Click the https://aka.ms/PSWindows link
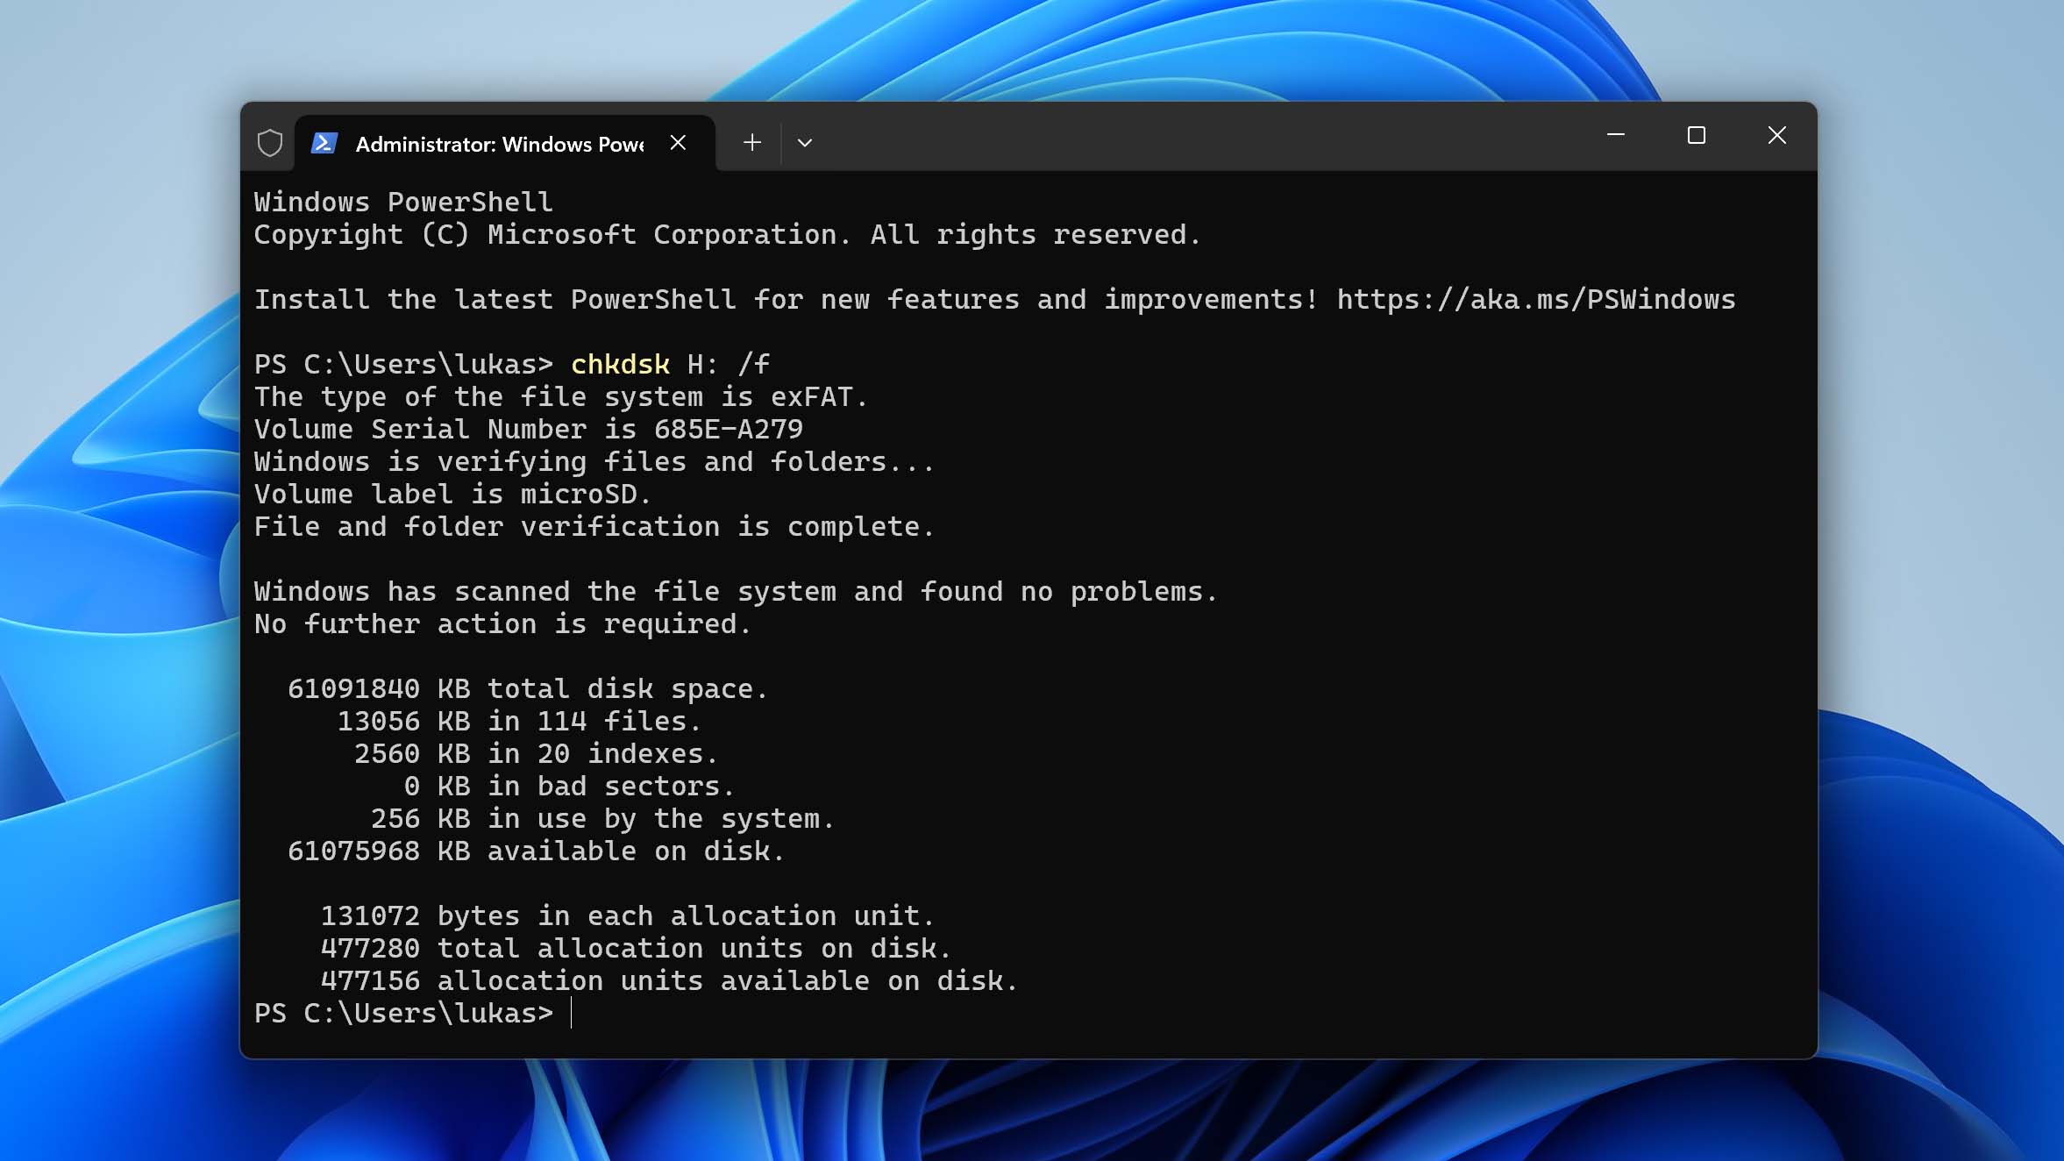 tap(1536, 300)
